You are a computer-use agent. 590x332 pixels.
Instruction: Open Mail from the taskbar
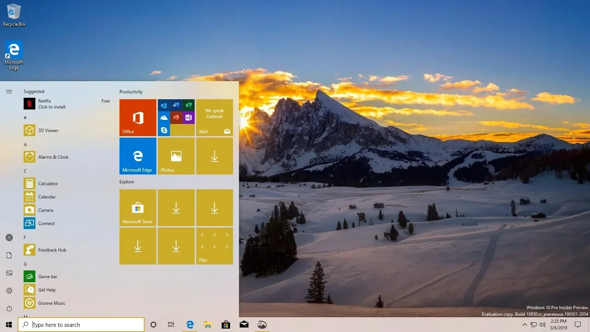(244, 325)
